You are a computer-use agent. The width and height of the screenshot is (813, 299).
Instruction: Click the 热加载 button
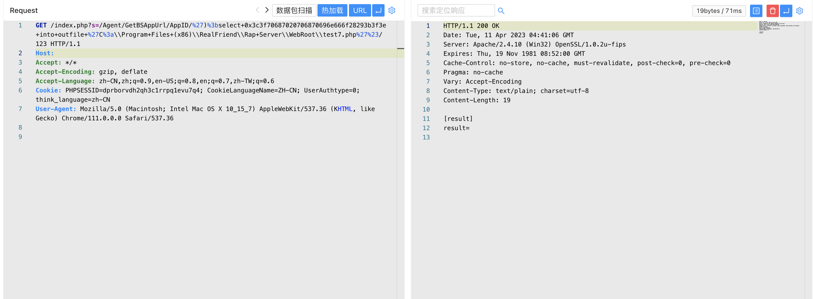[x=332, y=10]
